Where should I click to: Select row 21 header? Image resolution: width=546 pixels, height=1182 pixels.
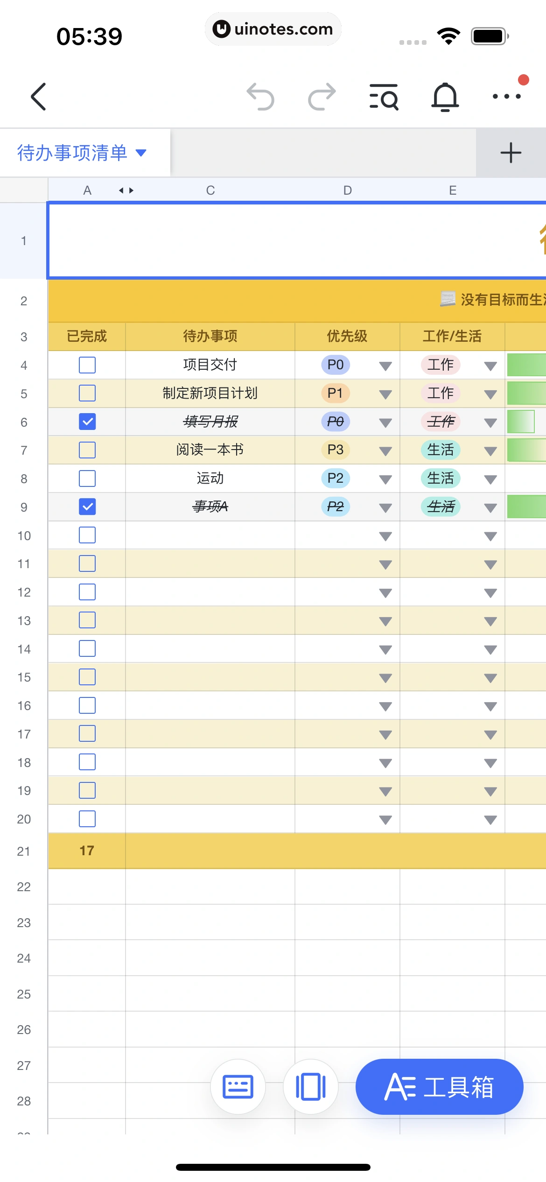coord(24,851)
